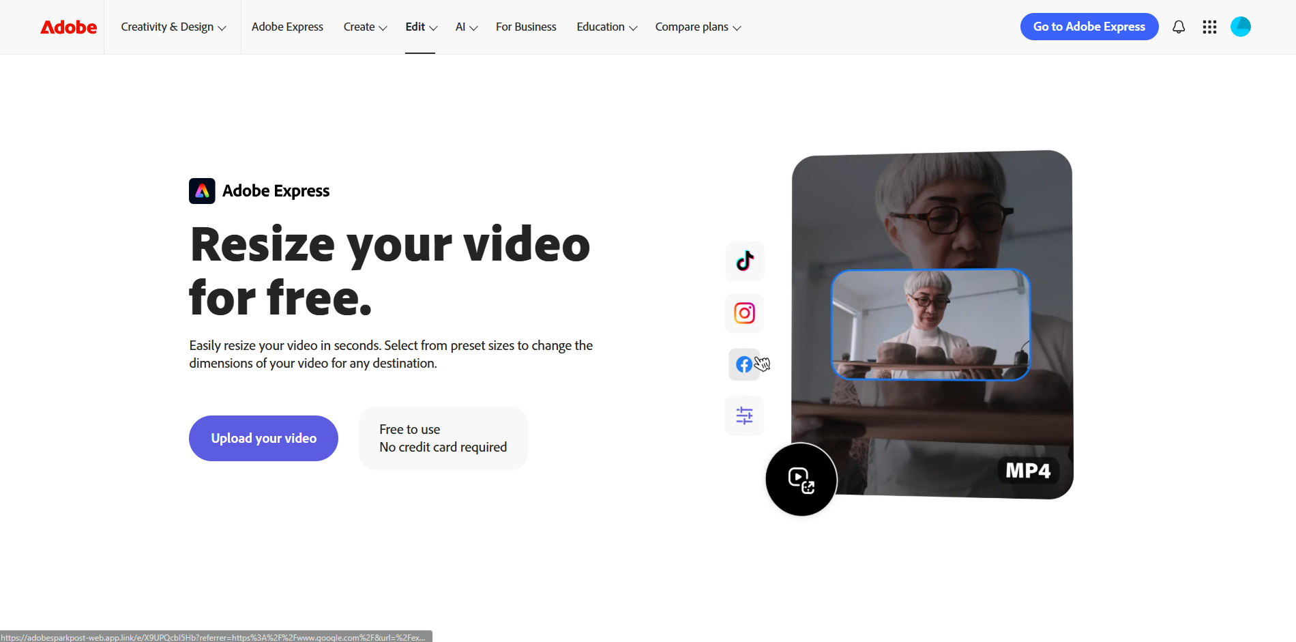Open the Education menu
The height and width of the screenshot is (642, 1296).
605,27
